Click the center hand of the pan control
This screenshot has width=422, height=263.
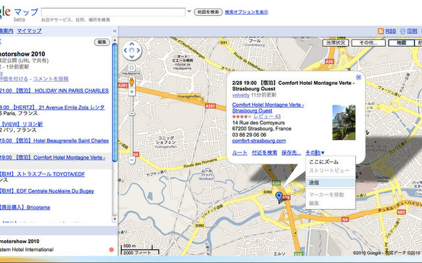(x=132, y=50)
